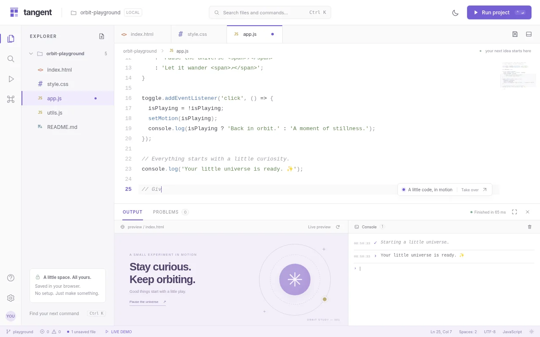Open style.css in the file tree
The width and height of the screenshot is (540, 337).
tap(67, 84)
